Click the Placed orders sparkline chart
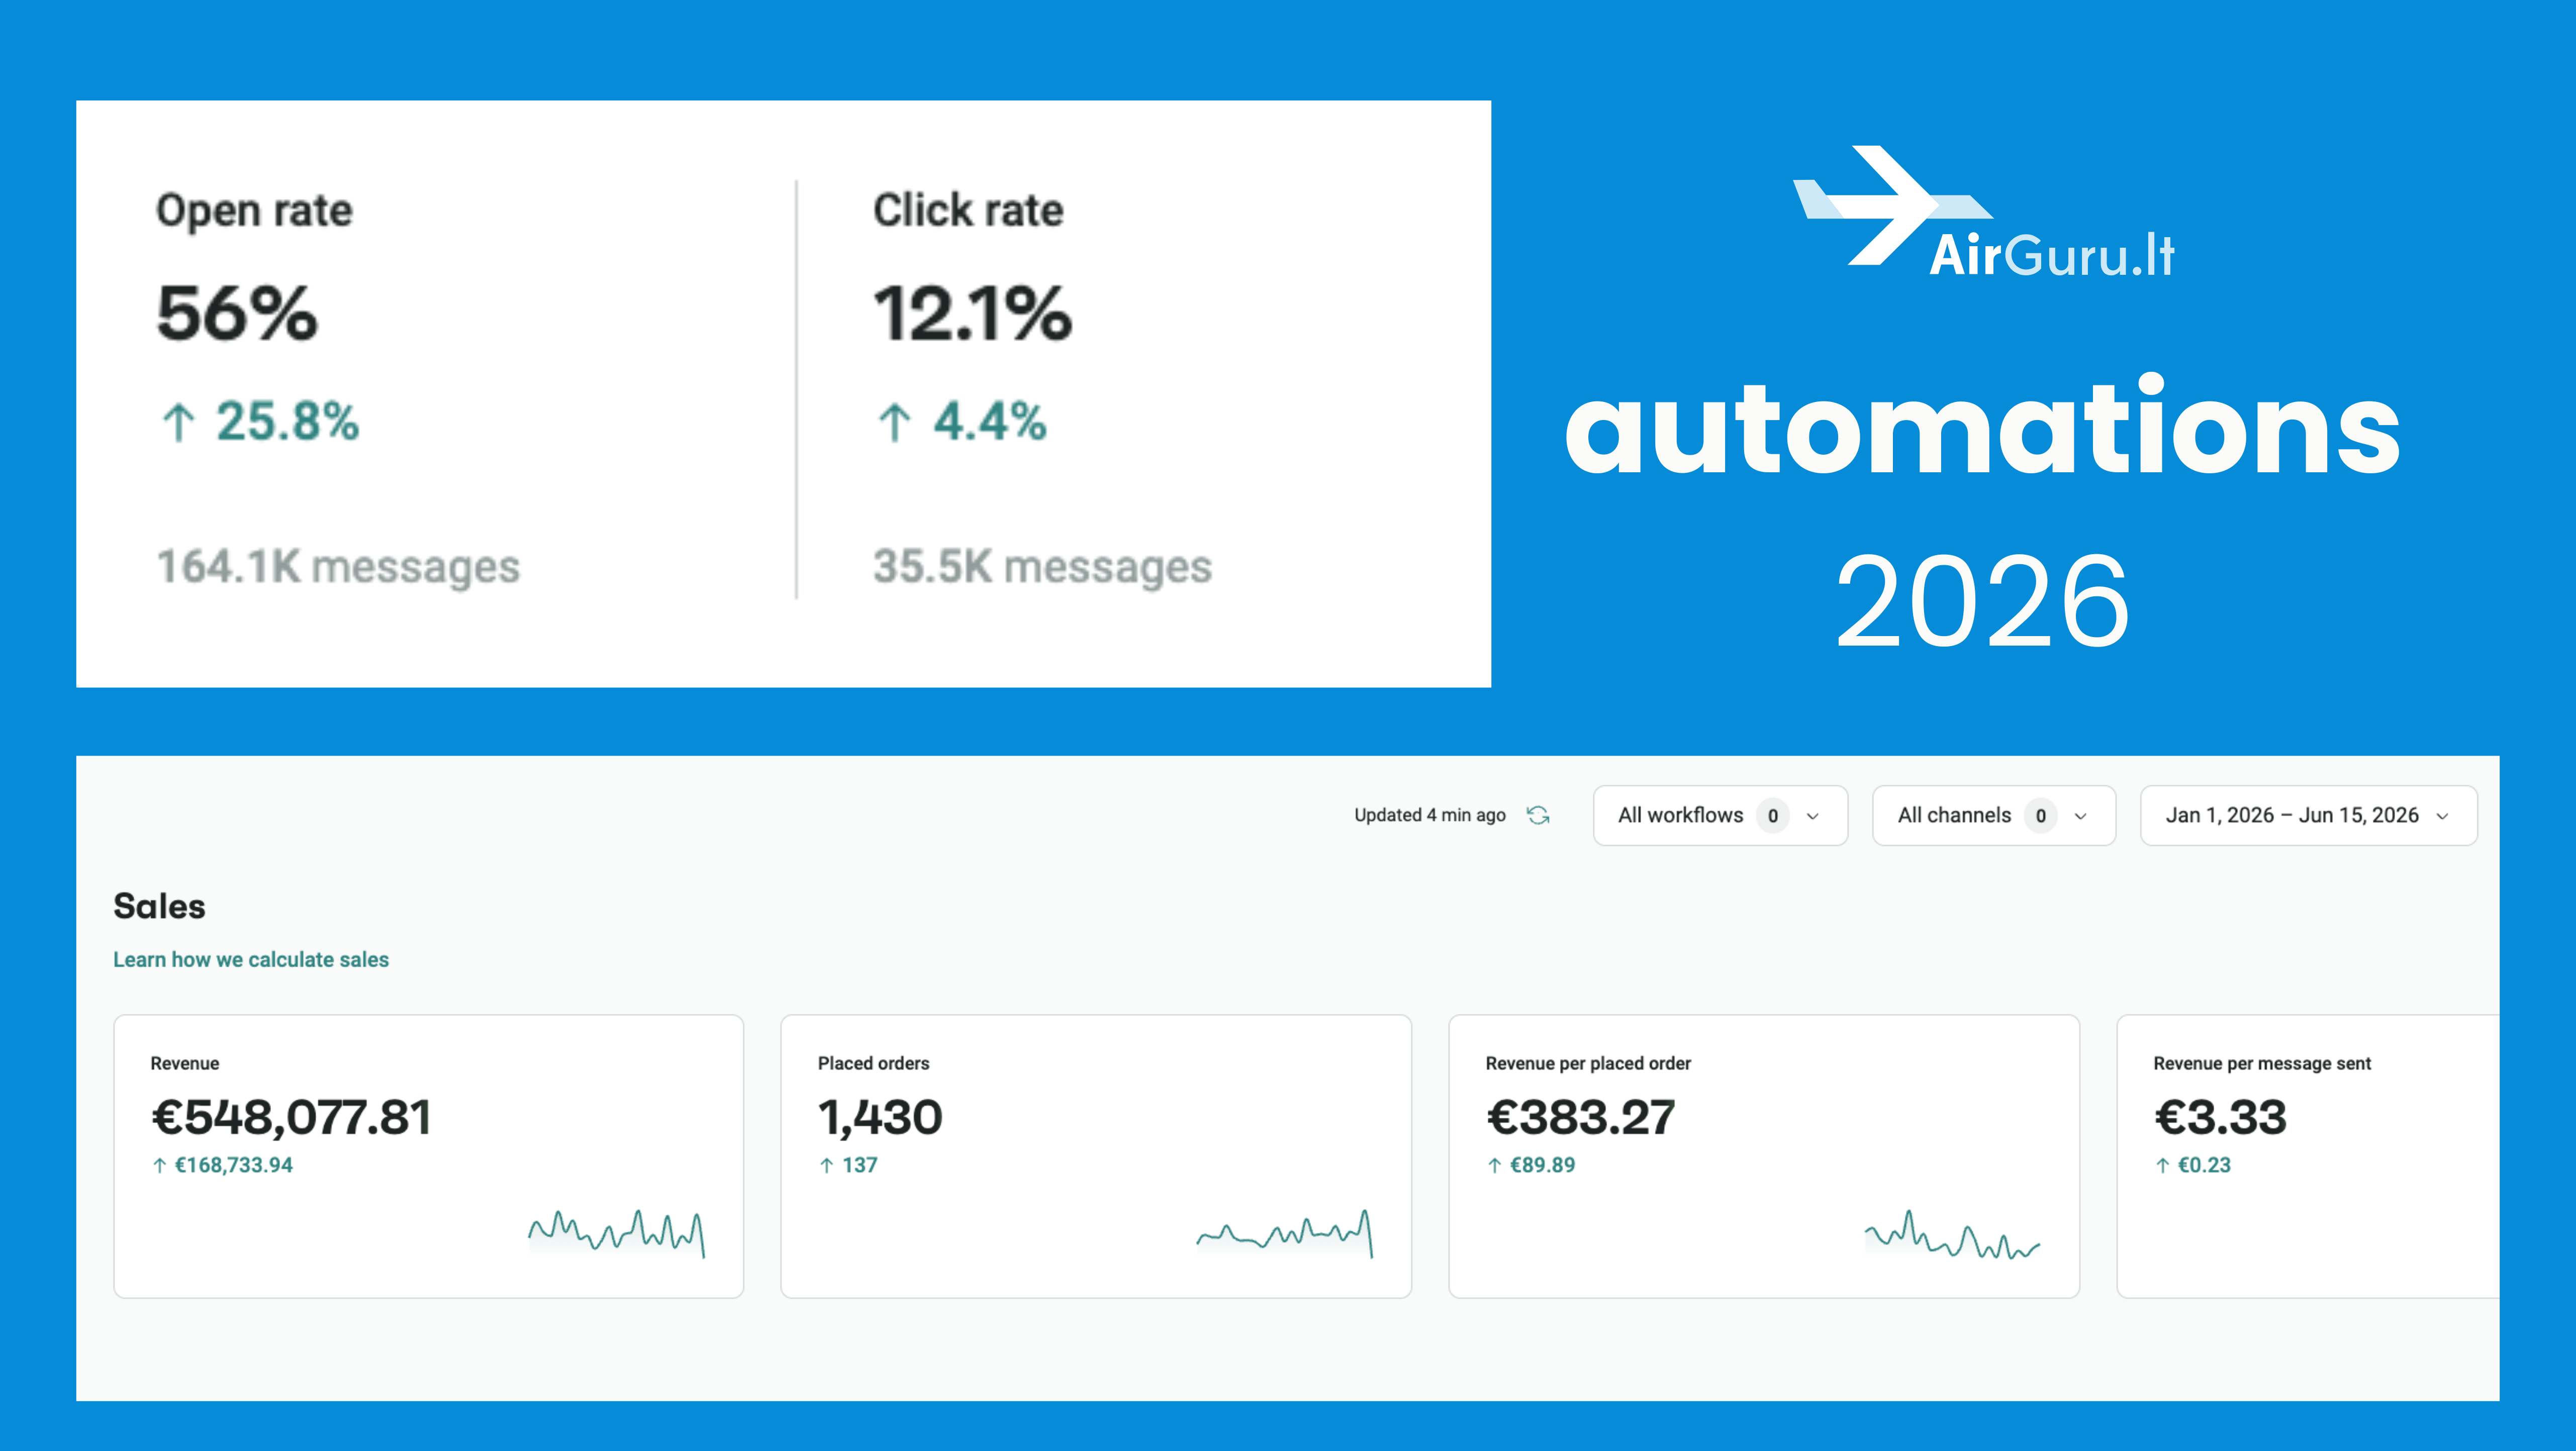2576x1451 pixels. pyautogui.click(x=1285, y=1233)
